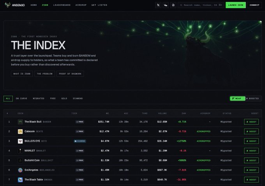Go to HOME in the navigation

(34, 5)
